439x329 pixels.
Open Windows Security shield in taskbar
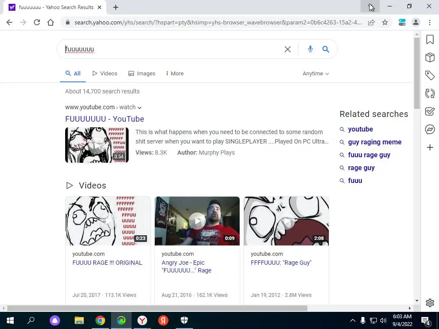pyautogui.click(x=184, y=320)
